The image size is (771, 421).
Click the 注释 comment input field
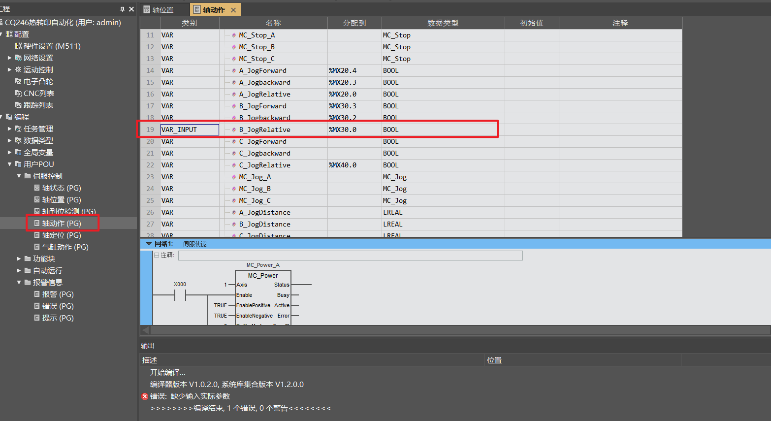point(350,256)
